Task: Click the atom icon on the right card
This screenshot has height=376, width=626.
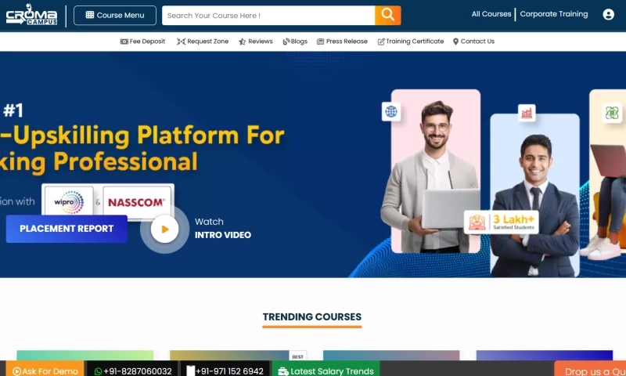Action: (611, 113)
